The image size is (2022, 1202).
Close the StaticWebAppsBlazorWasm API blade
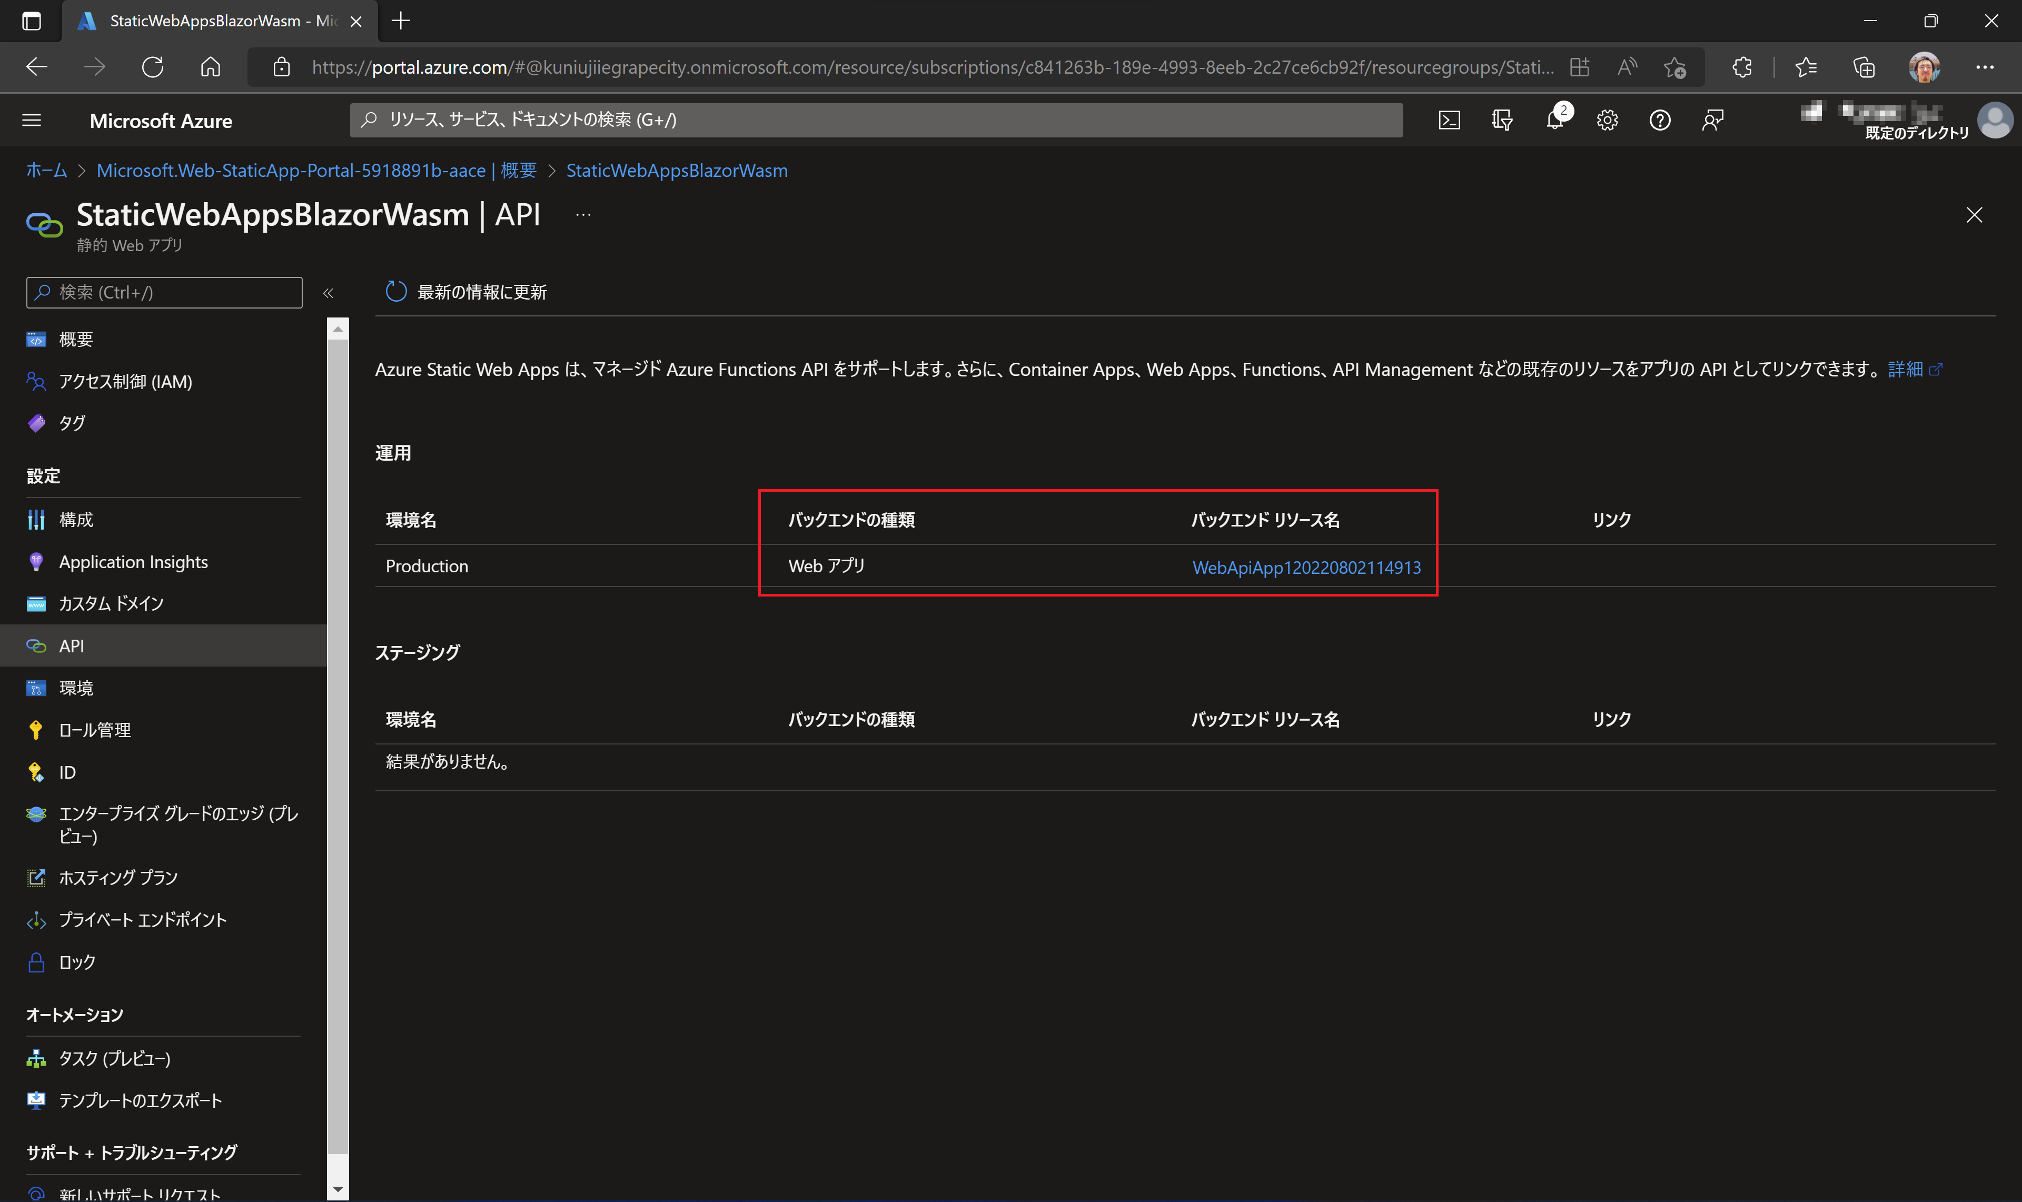(x=1974, y=215)
